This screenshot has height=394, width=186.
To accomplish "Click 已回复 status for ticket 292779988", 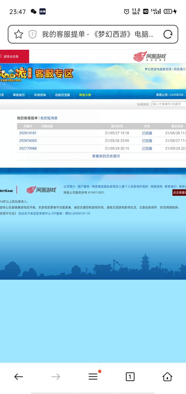I will pyautogui.click(x=147, y=149).
